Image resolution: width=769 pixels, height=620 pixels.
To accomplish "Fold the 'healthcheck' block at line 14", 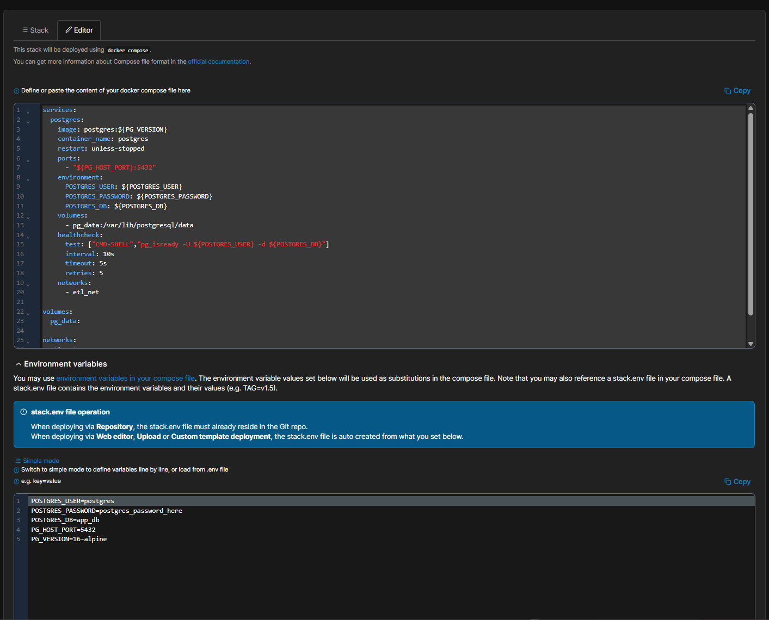I will 28,237.
